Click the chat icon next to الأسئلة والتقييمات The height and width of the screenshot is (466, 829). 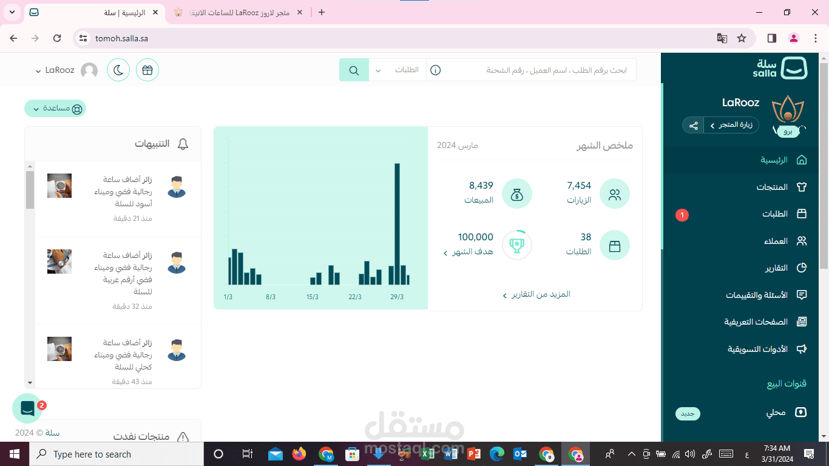[801, 295]
